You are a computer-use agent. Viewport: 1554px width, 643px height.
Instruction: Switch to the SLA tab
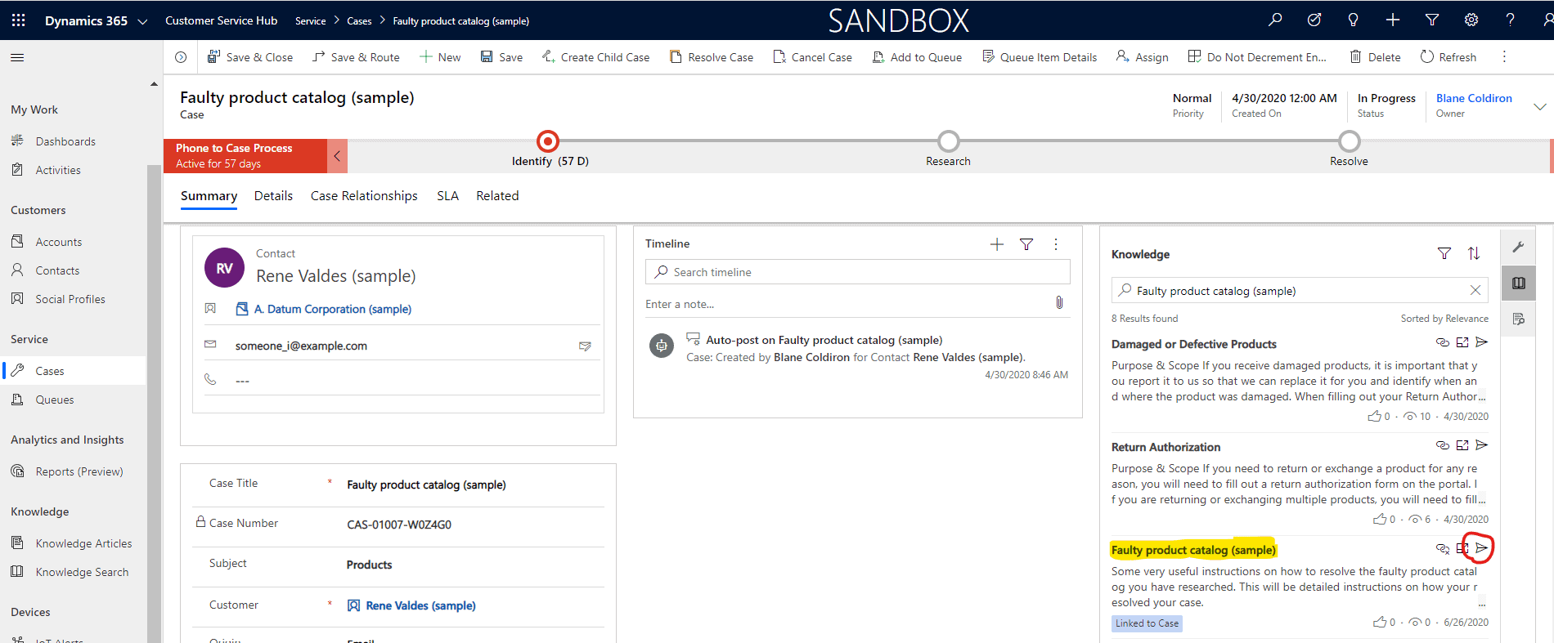447,196
